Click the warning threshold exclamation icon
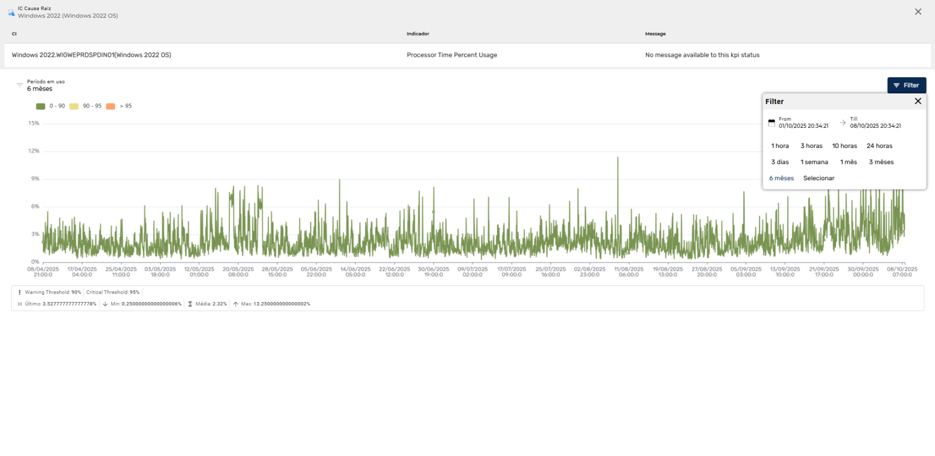This screenshot has width=935, height=456. [19, 292]
